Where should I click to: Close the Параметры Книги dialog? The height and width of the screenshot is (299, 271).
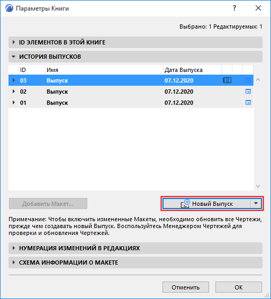coord(258,8)
